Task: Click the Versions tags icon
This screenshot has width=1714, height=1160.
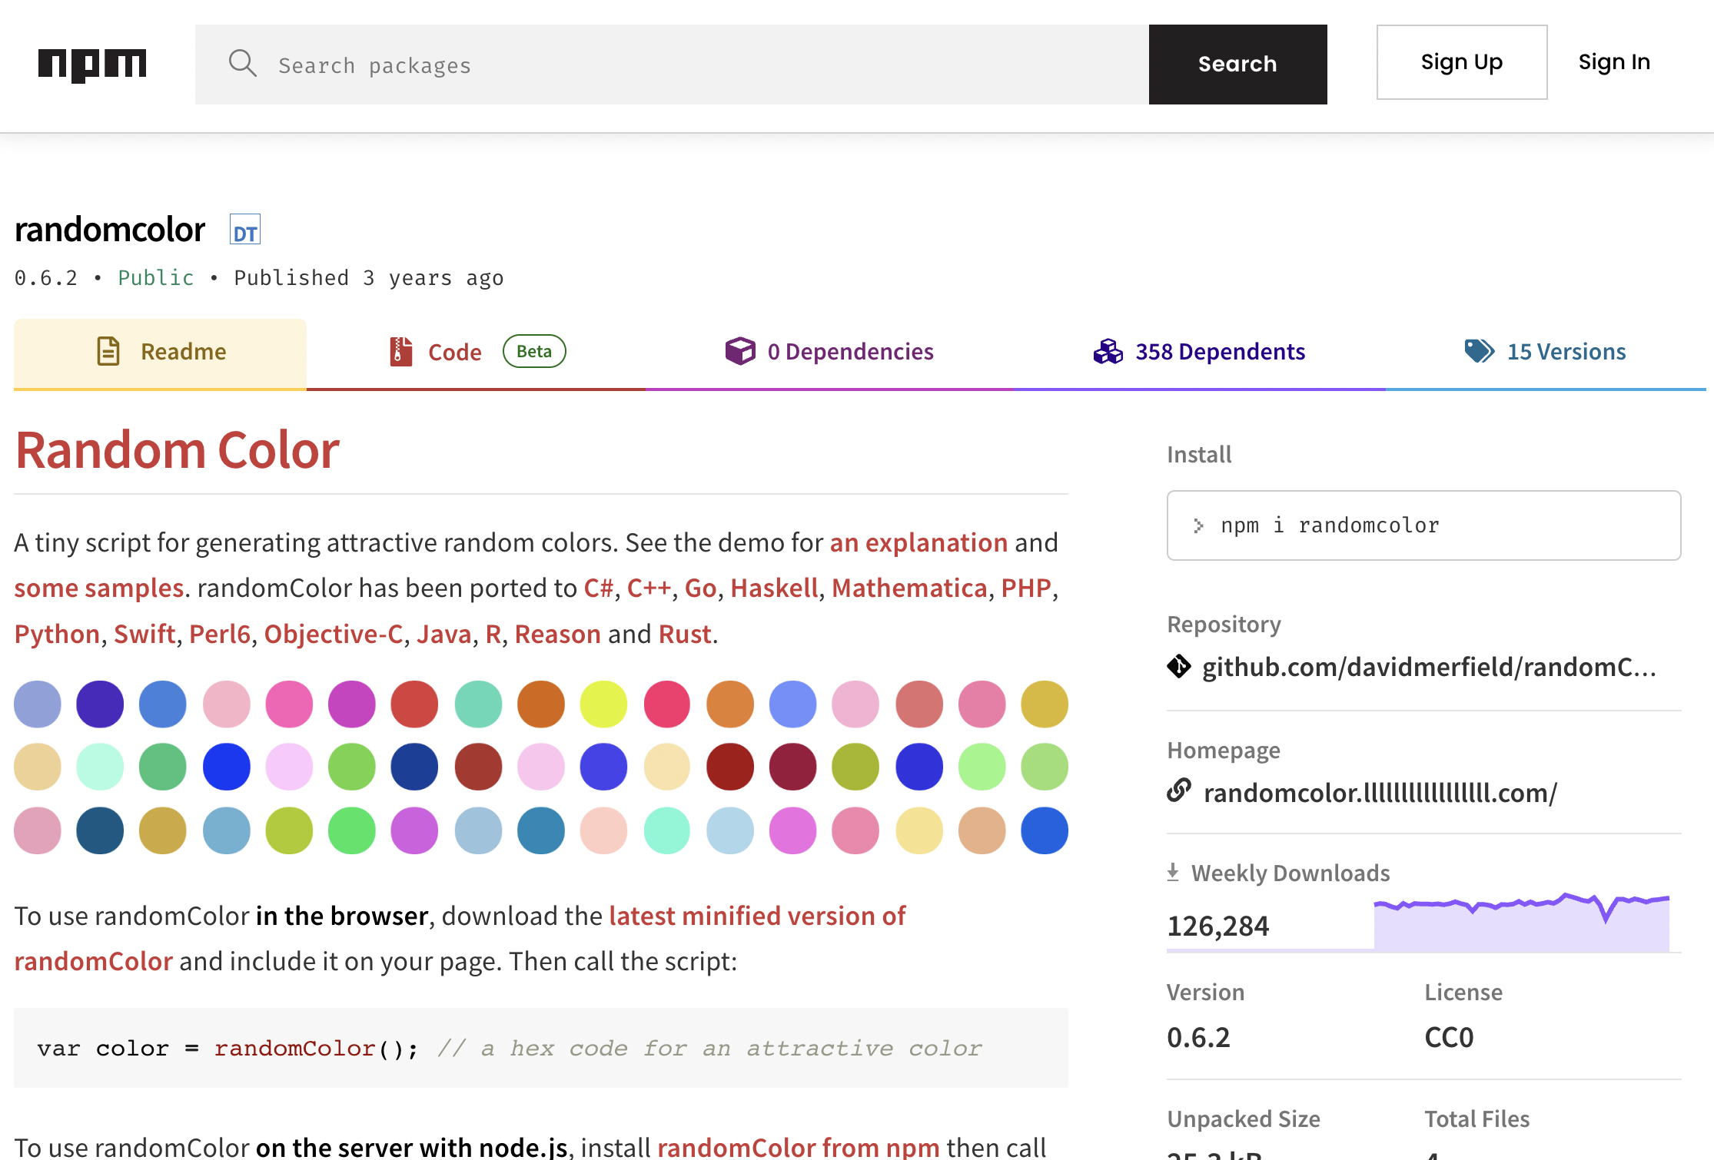Action: point(1479,351)
